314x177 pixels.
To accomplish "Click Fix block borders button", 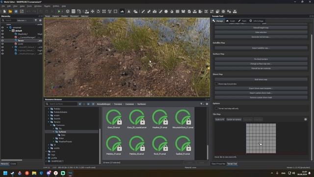I will tap(261, 59).
